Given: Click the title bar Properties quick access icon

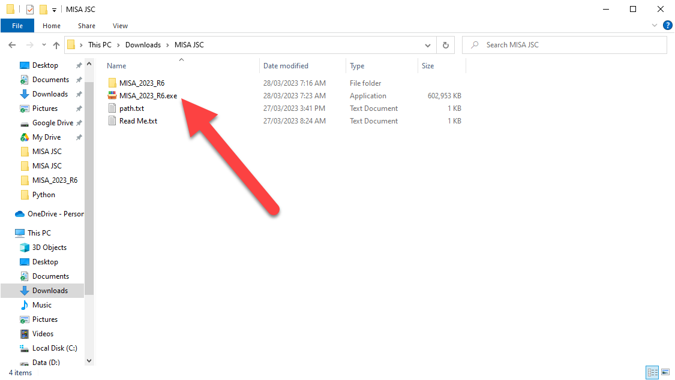Looking at the screenshot, I should pyautogui.click(x=30, y=9).
